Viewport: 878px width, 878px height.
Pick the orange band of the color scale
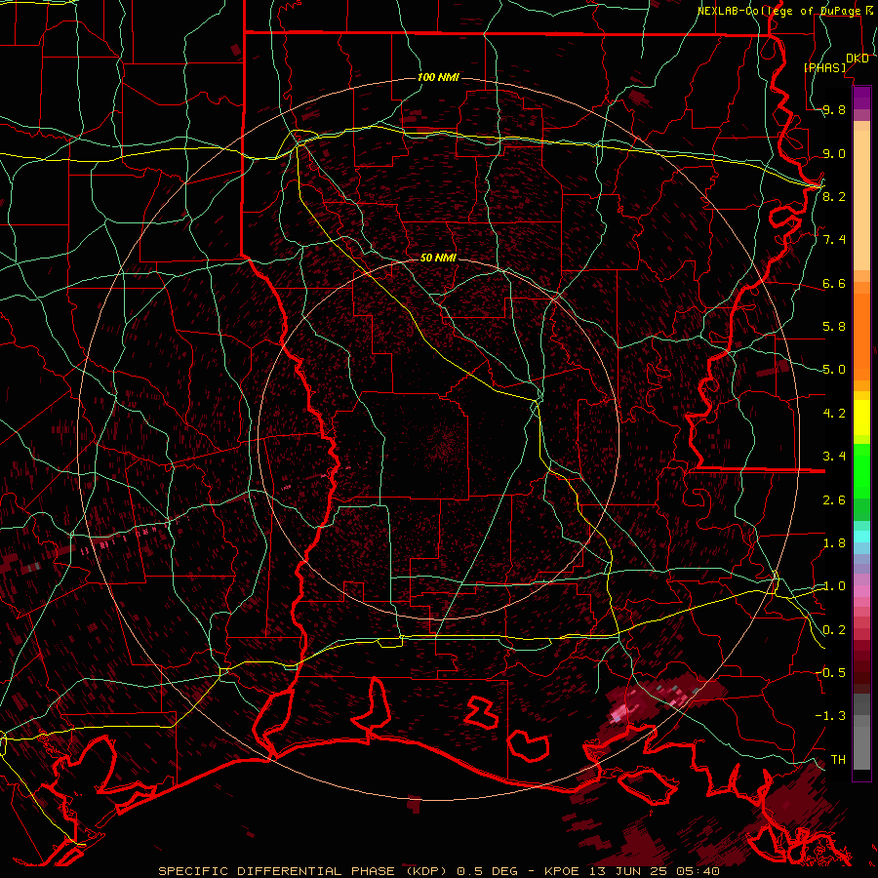pos(861,336)
